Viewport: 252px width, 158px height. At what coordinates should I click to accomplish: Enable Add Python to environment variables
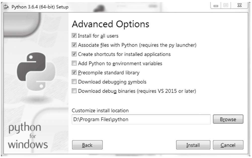(x=74, y=63)
